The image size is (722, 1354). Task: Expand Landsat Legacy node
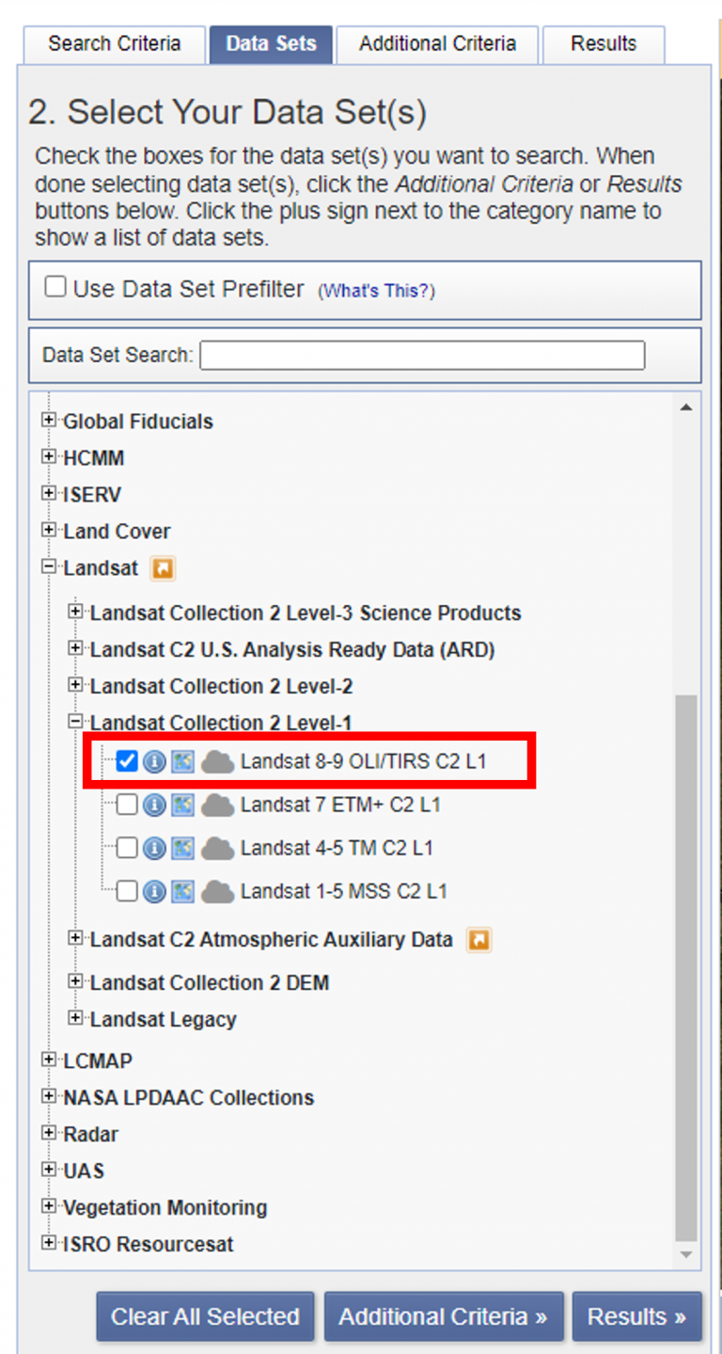76,1019
